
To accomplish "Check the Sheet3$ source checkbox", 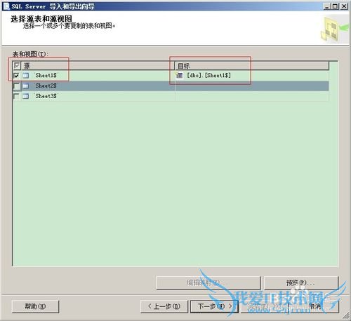I will coord(16,96).
